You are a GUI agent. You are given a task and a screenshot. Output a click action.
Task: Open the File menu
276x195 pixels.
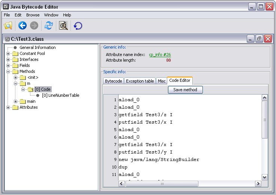tap(7, 15)
